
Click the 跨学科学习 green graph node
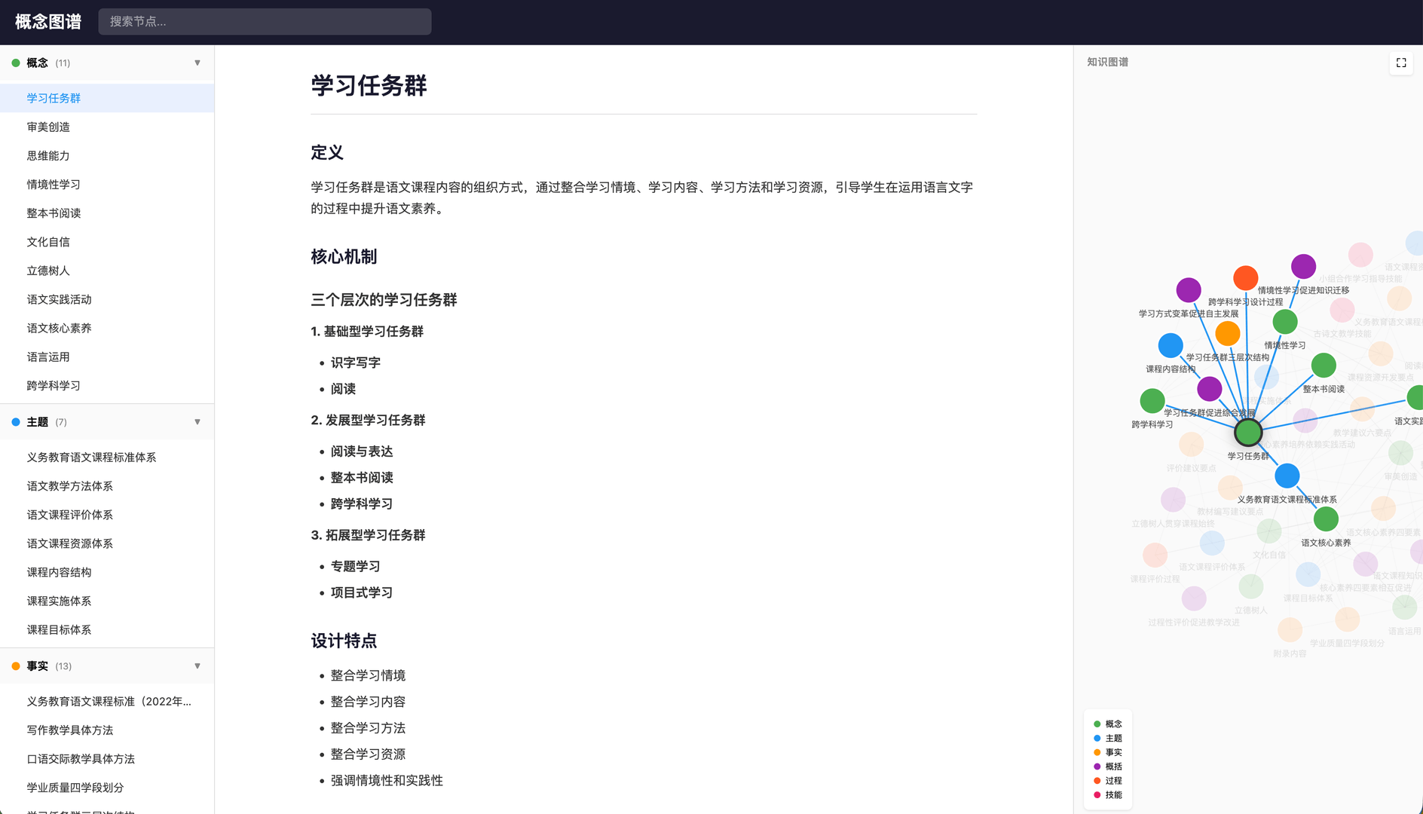point(1152,401)
